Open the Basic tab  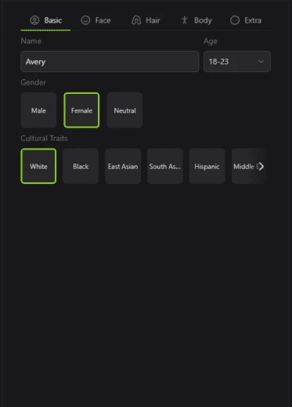click(45, 20)
